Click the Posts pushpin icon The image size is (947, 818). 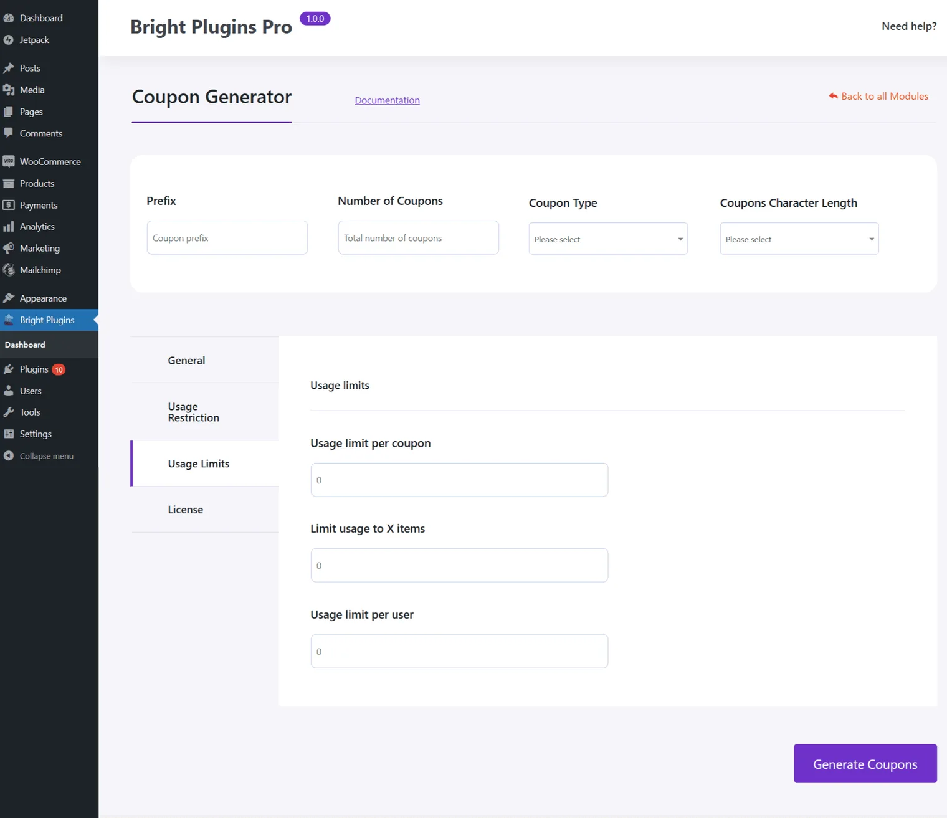9,68
